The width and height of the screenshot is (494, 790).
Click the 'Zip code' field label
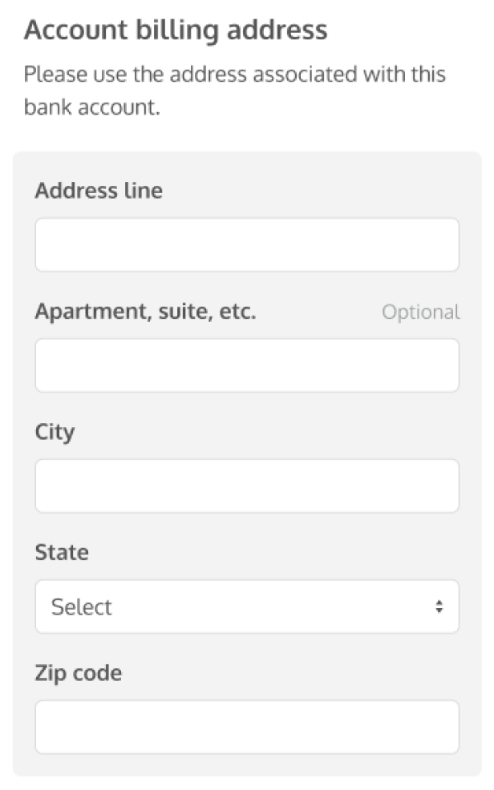click(x=79, y=673)
